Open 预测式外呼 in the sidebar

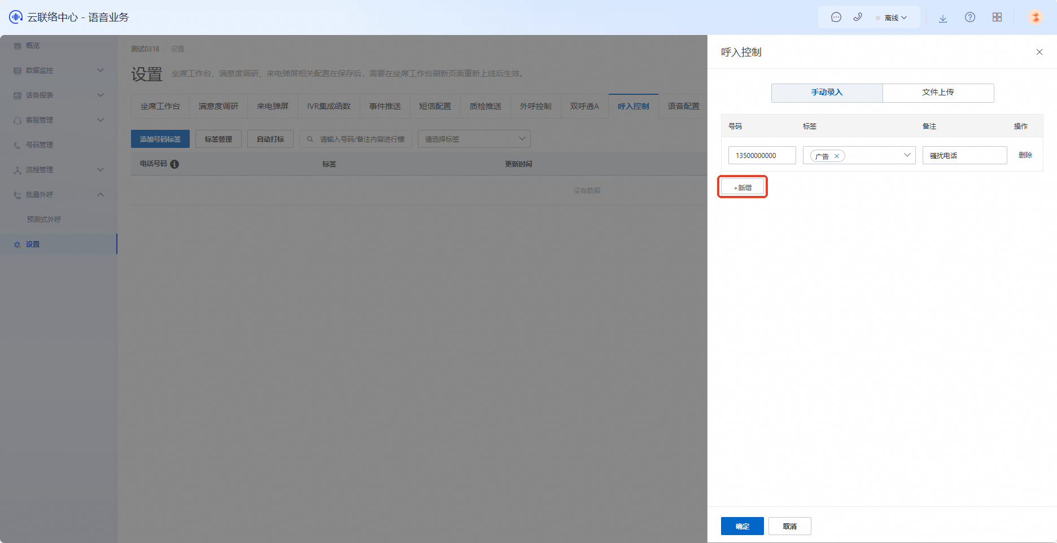44,220
